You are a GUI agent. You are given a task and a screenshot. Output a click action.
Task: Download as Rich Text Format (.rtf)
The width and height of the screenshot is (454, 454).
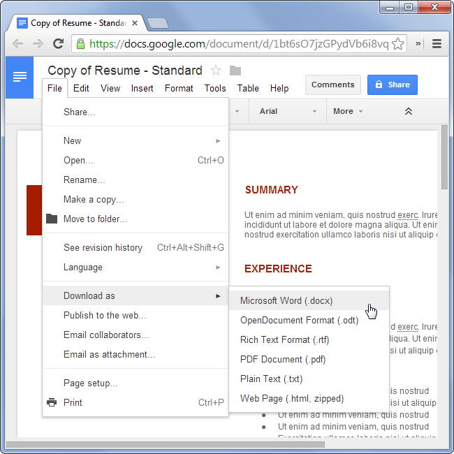point(309,339)
